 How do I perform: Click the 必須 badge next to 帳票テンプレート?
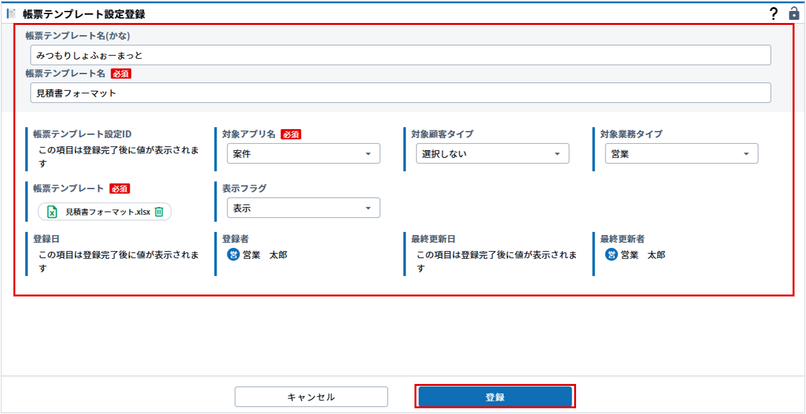pyautogui.click(x=120, y=188)
